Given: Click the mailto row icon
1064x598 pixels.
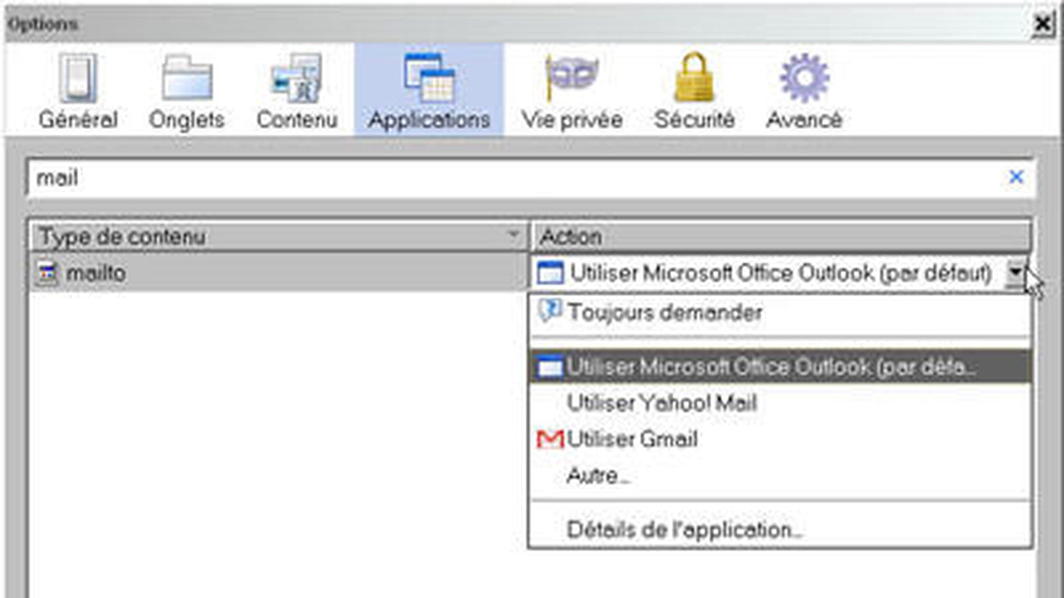Looking at the screenshot, I should [x=48, y=272].
